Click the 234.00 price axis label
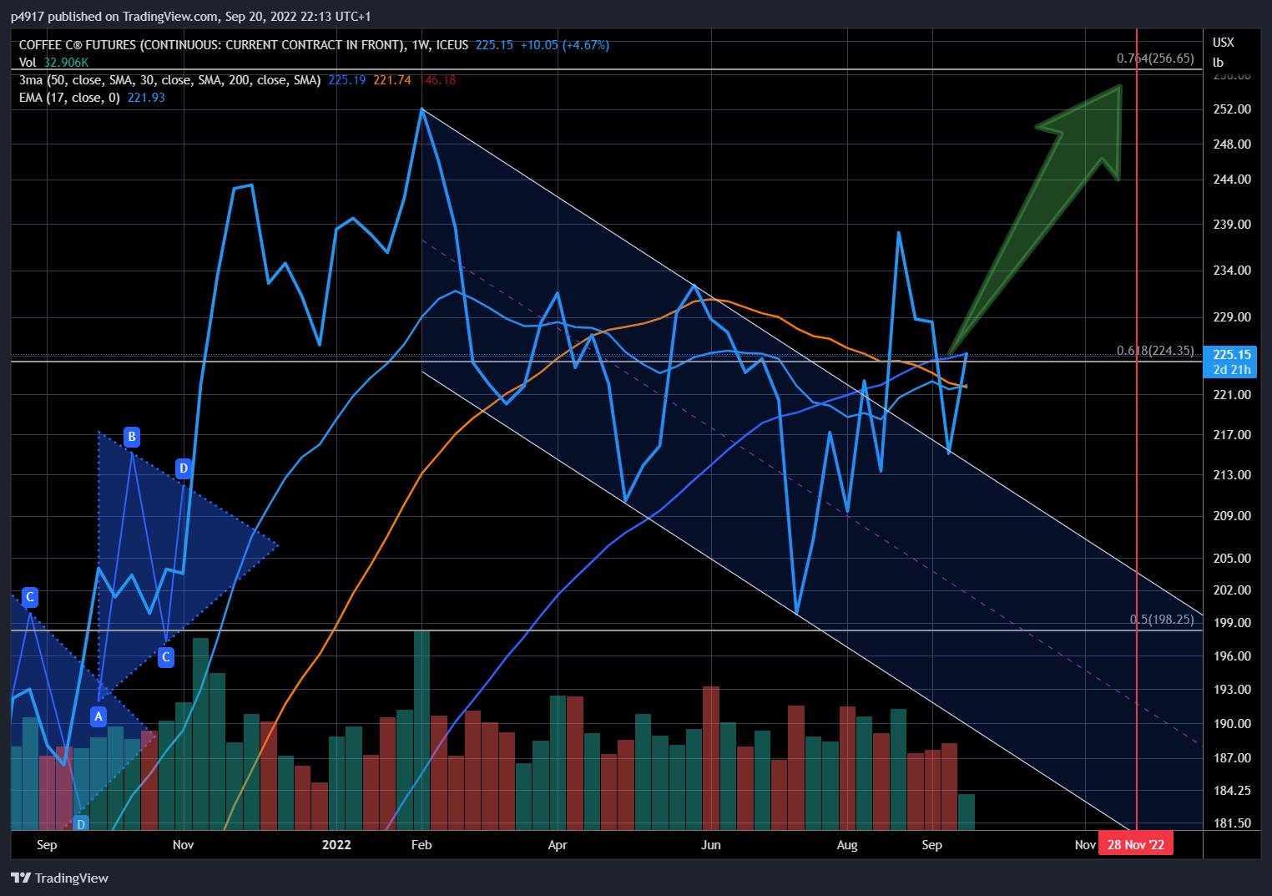Image resolution: width=1272 pixels, height=896 pixels. 1232,271
